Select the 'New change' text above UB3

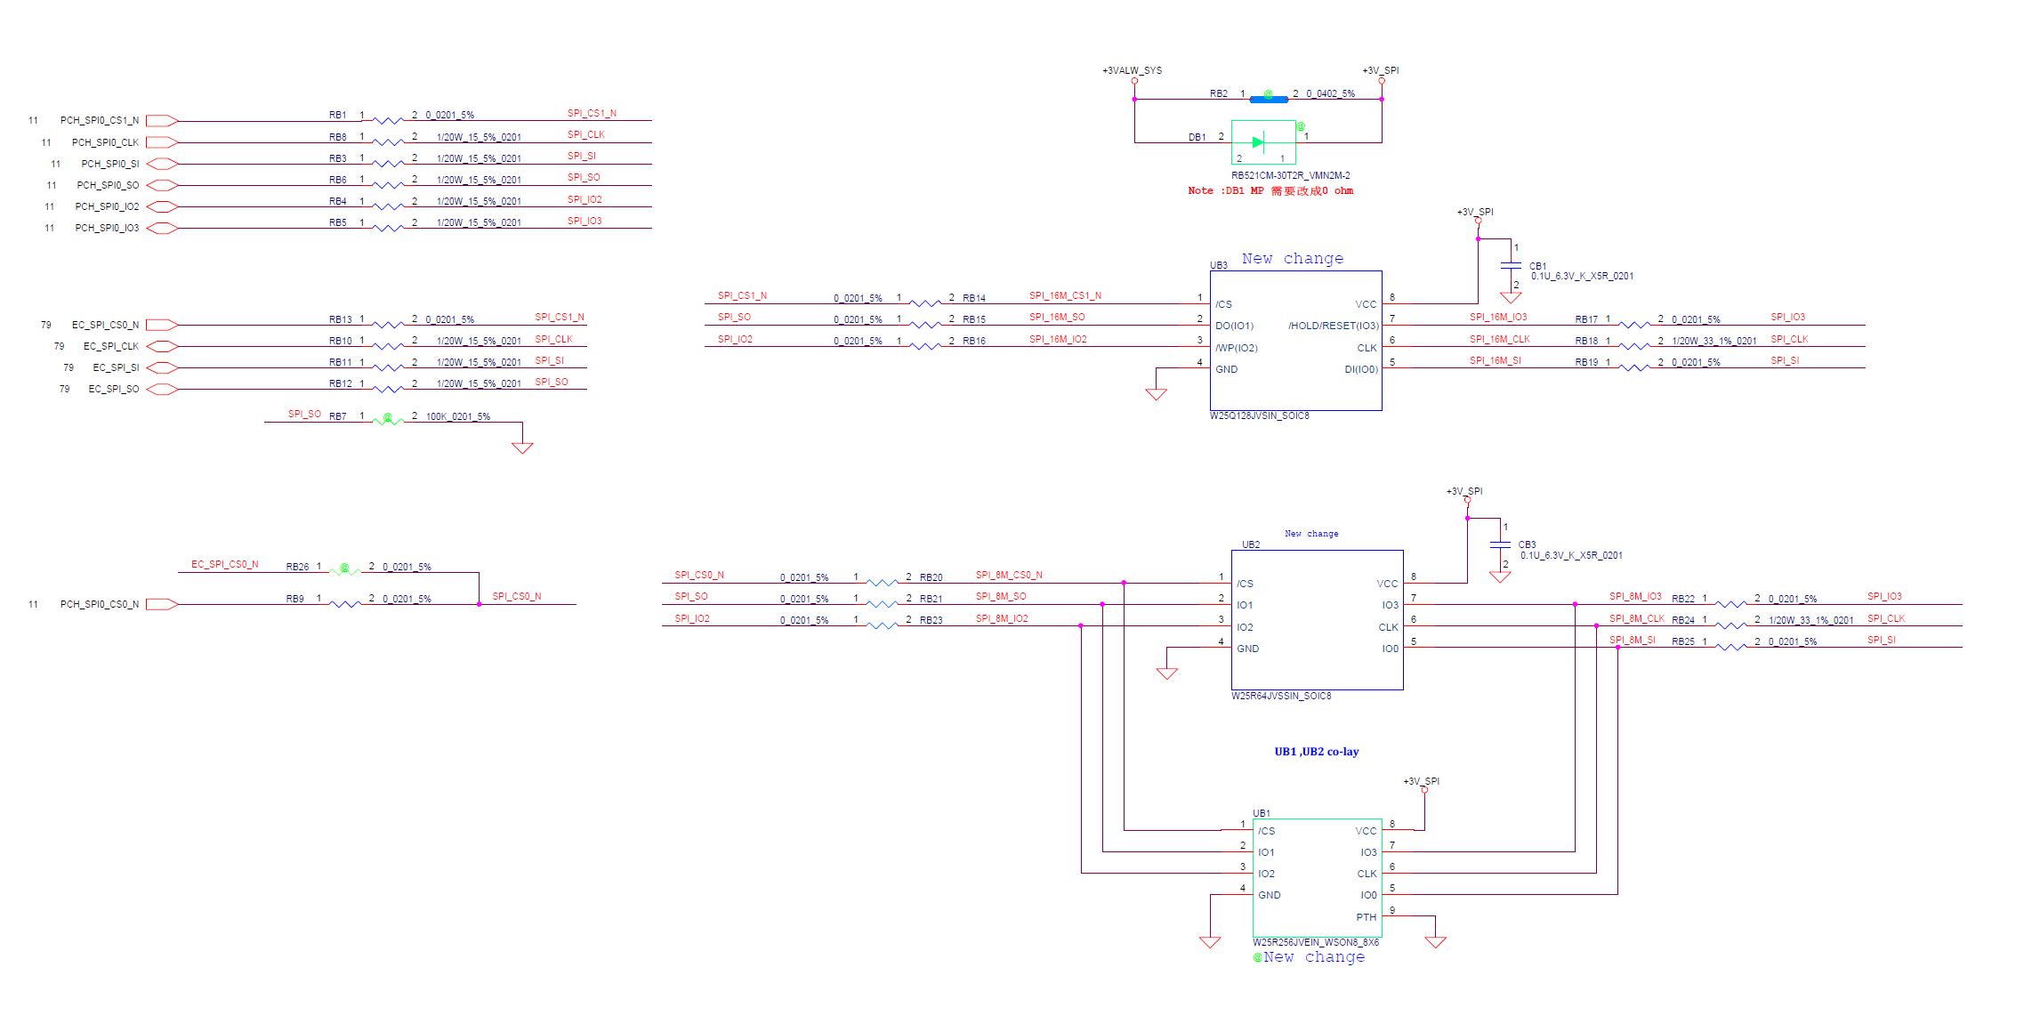click(x=1292, y=258)
